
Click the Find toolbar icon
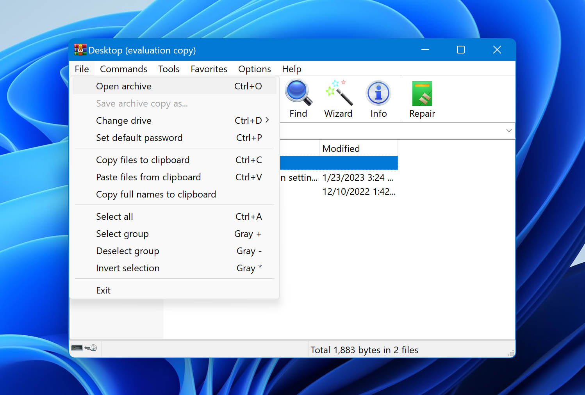(298, 99)
